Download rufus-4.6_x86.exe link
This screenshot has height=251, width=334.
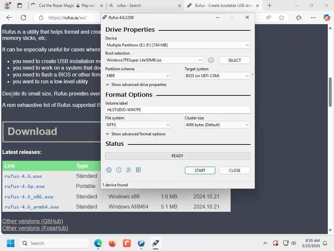click(x=29, y=197)
